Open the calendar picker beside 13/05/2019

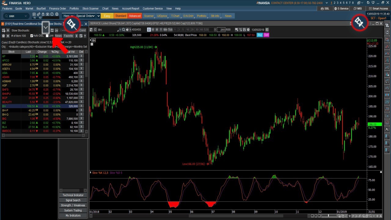pyautogui.click(x=267, y=30)
